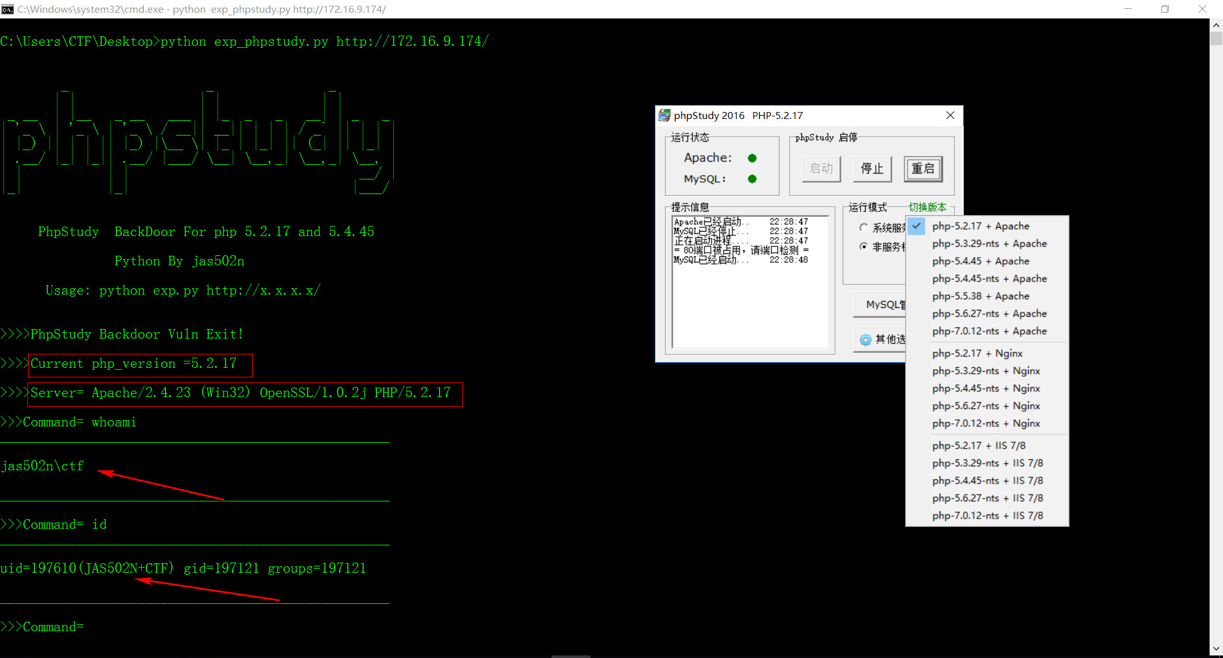Pick php-5.5.38 + Apache
This screenshot has width=1223, height=658.
(987, 296)
